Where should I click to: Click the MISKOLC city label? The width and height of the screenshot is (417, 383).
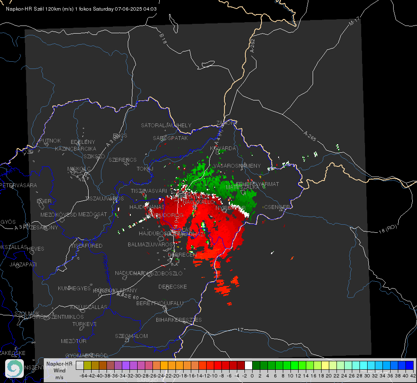(79, 169)
